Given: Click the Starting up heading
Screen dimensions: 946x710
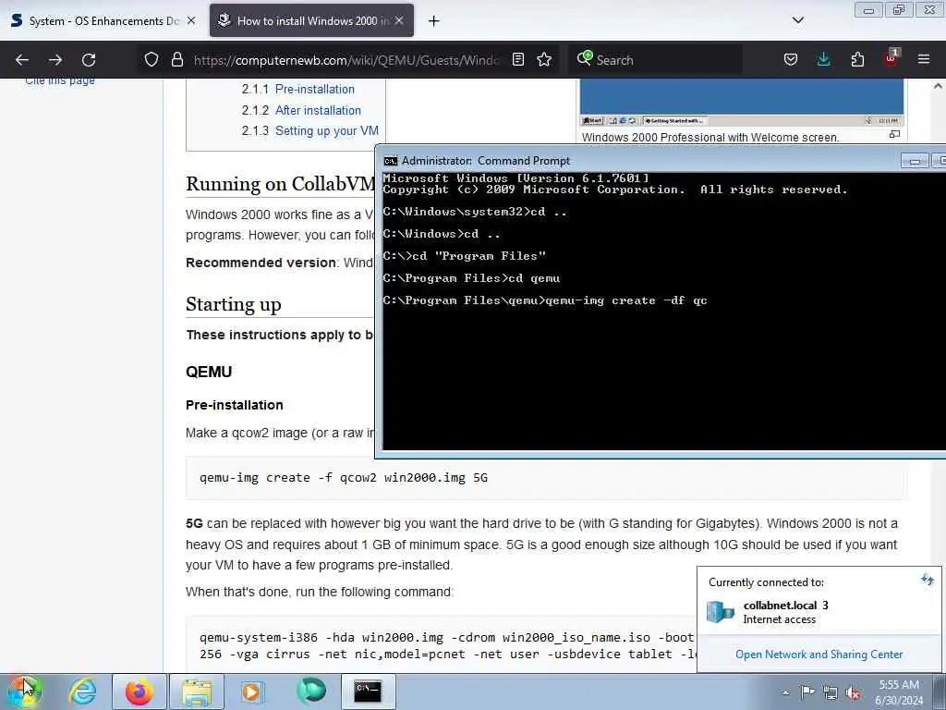Looking at the screenshot, I should click(x=234, y=304).
